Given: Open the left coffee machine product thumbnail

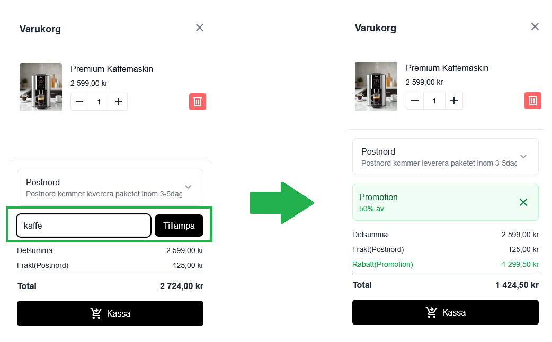Looking at the screenshot, I should pos(33,87).
